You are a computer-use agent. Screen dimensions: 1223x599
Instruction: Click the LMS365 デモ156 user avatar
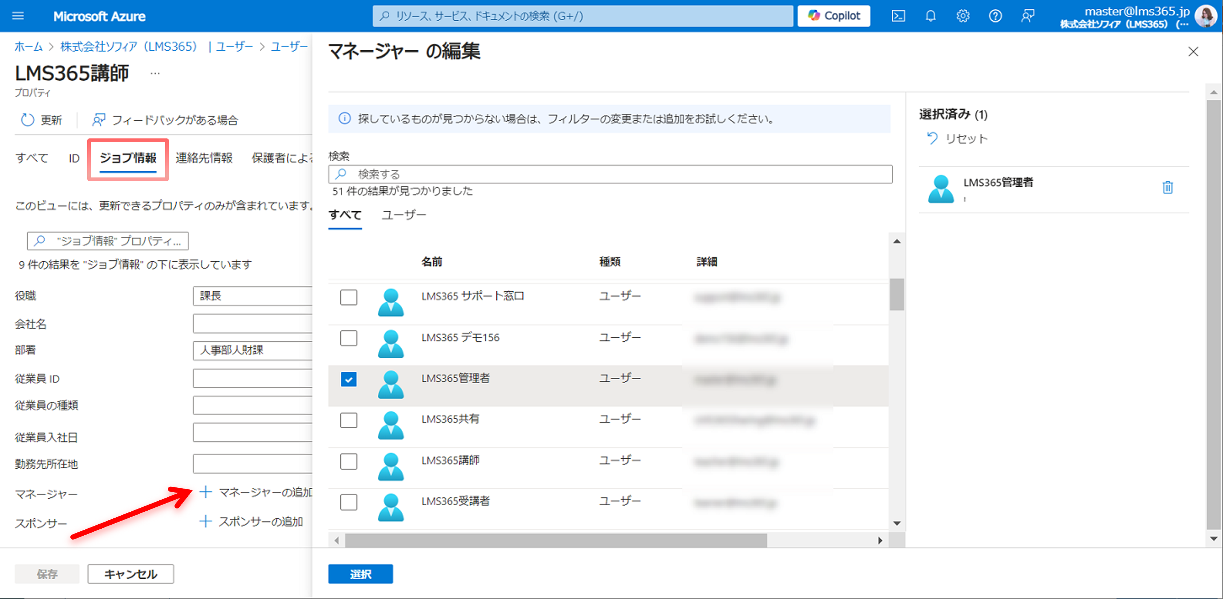pos(391,343)
